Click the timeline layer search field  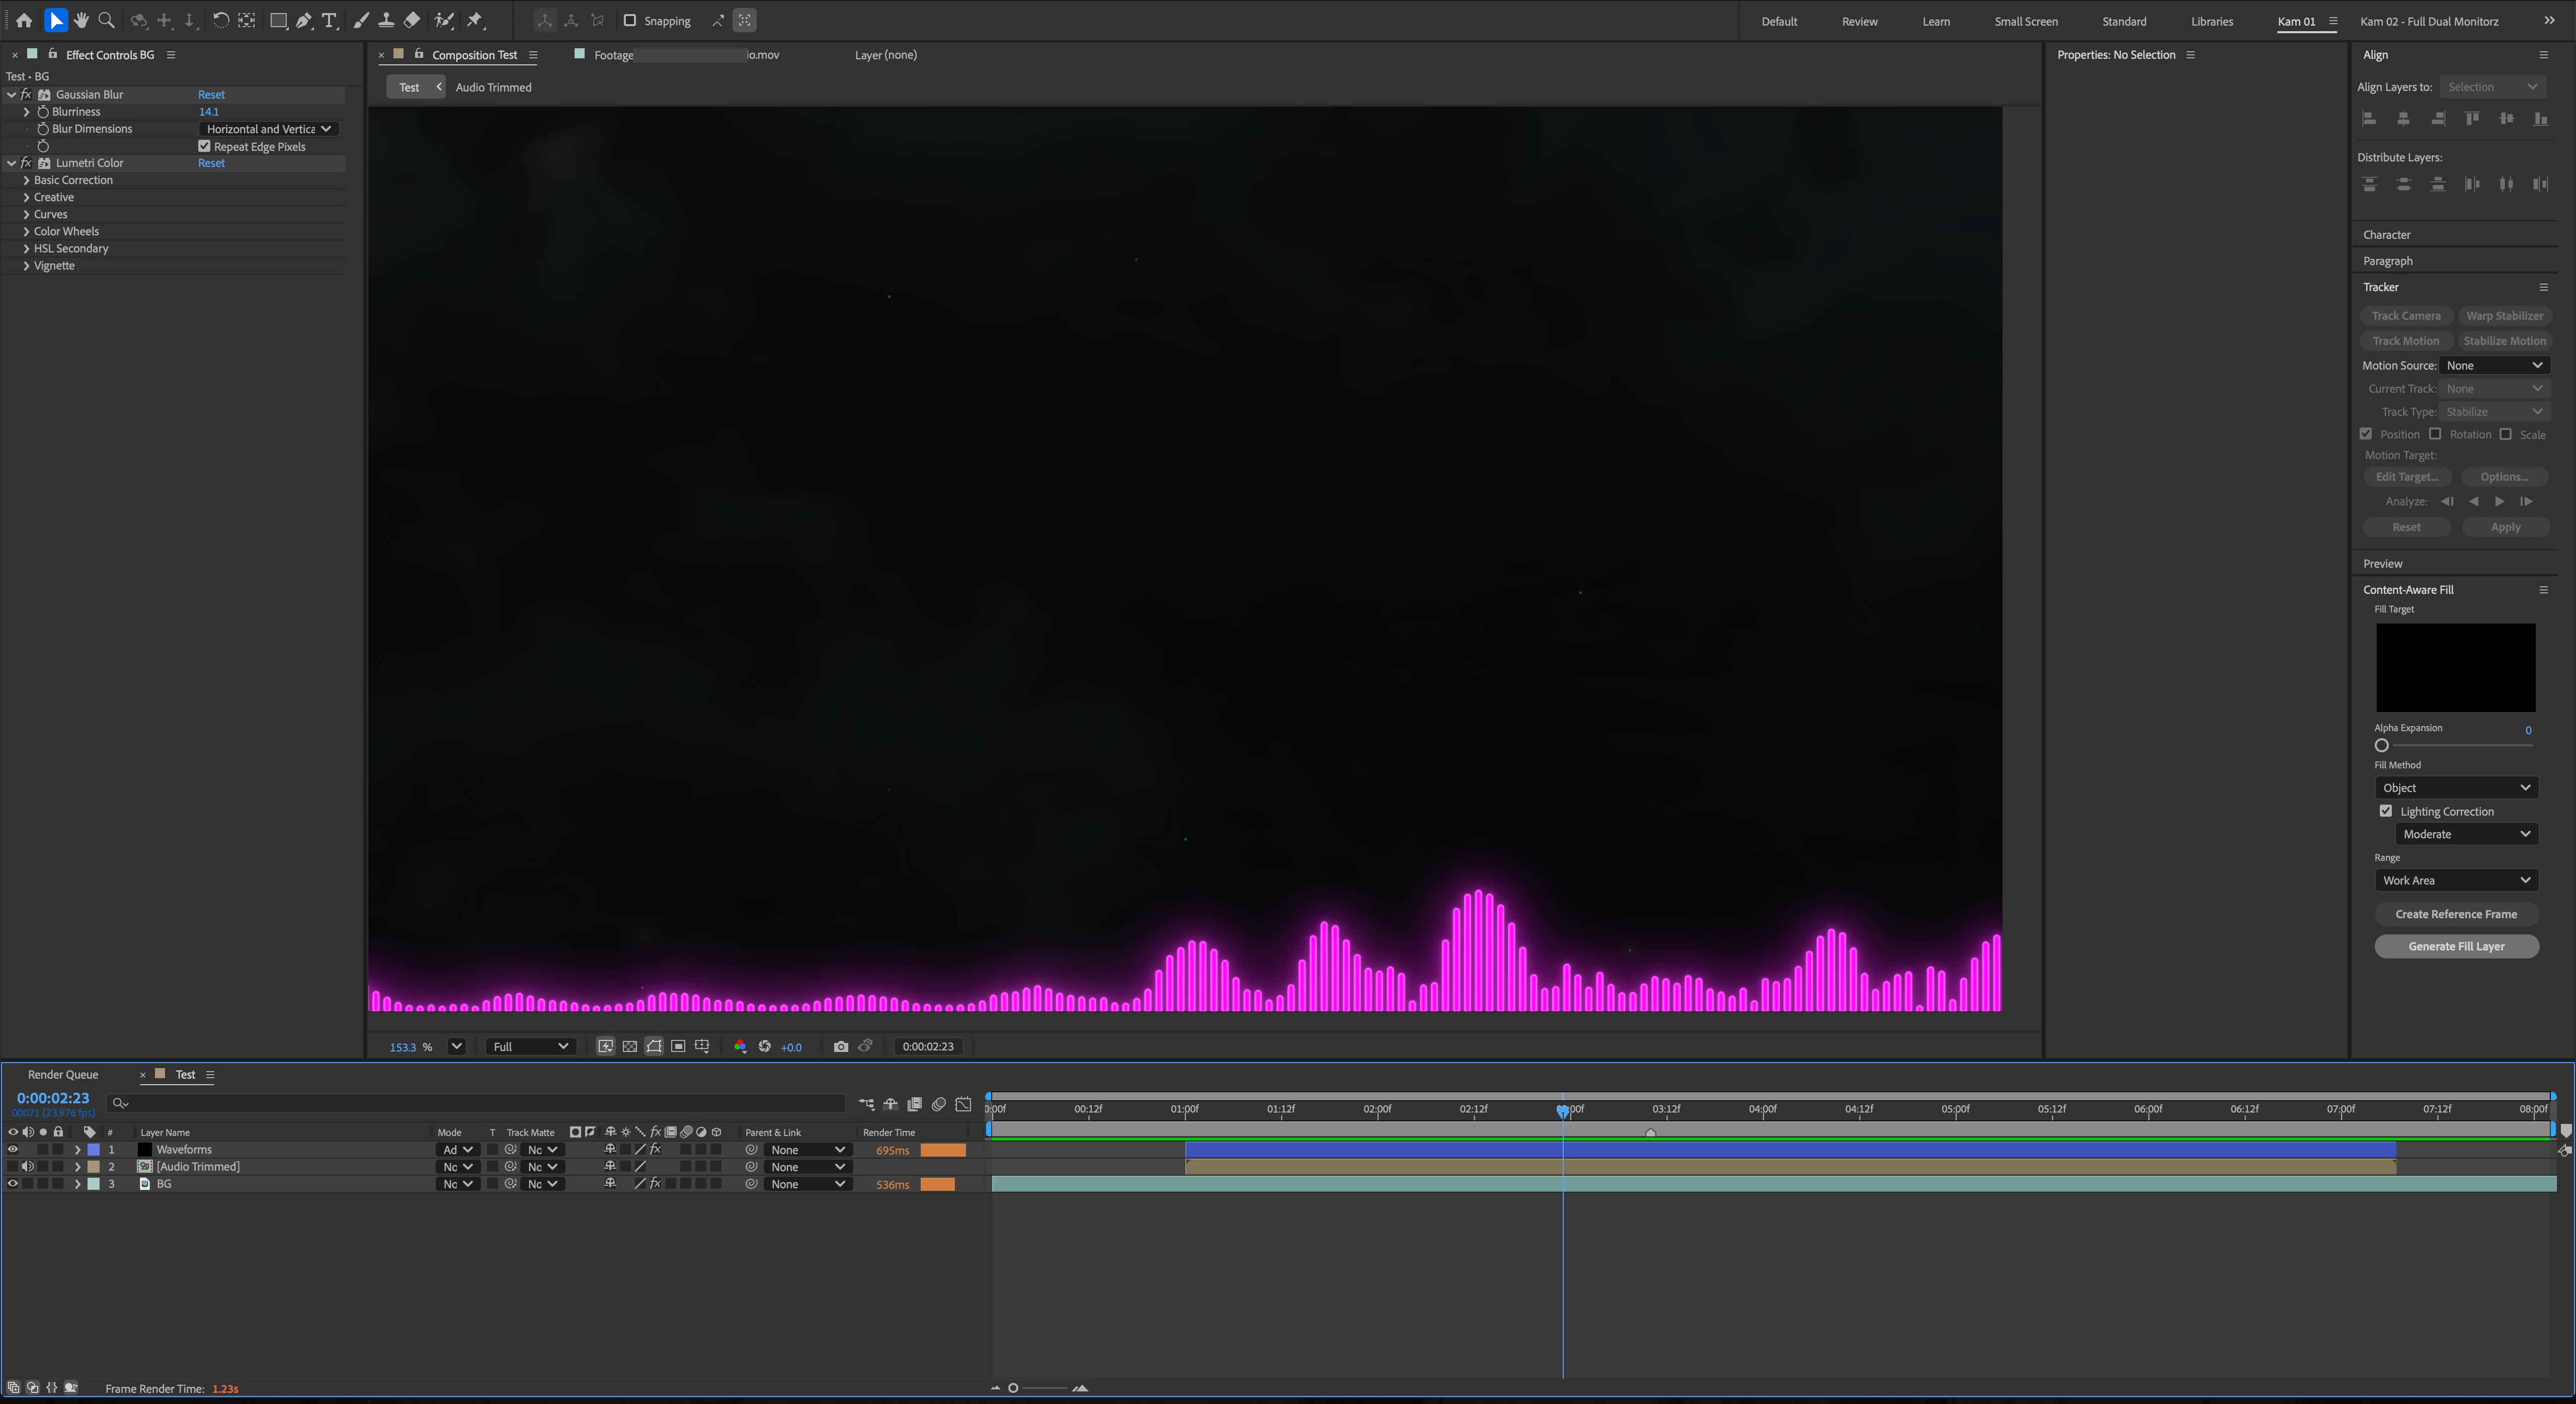tap(477, 1103)
